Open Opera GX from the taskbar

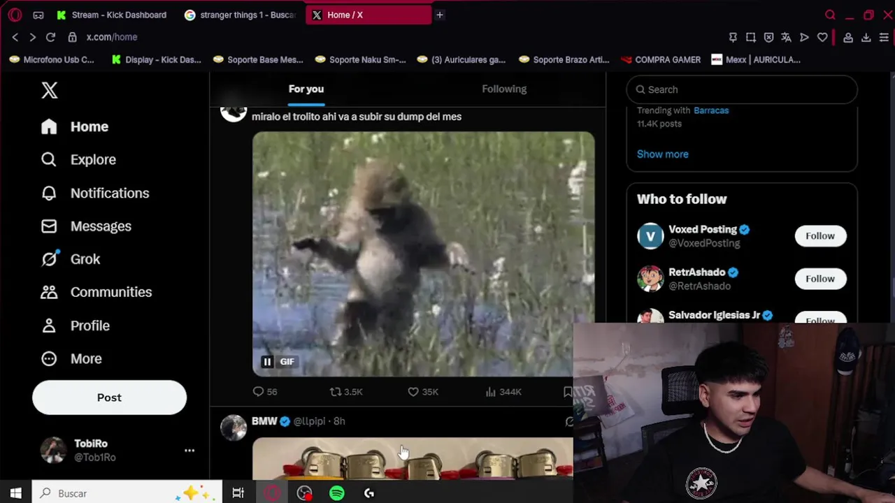(272, 493)
